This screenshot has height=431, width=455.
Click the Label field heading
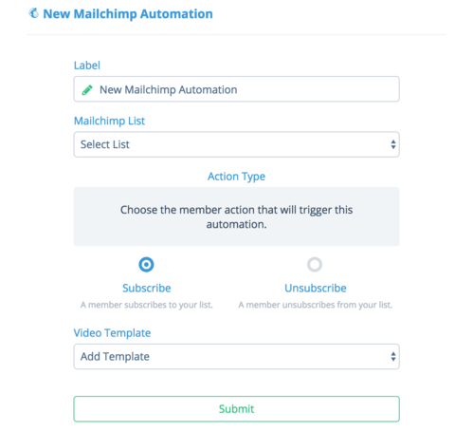pyautogui.click(x=87, y=66)
